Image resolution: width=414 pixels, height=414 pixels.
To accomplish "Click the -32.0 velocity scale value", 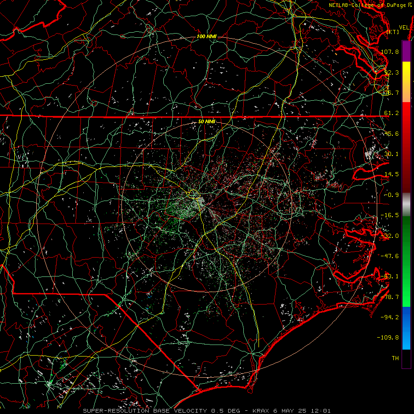I will (390, 236).
